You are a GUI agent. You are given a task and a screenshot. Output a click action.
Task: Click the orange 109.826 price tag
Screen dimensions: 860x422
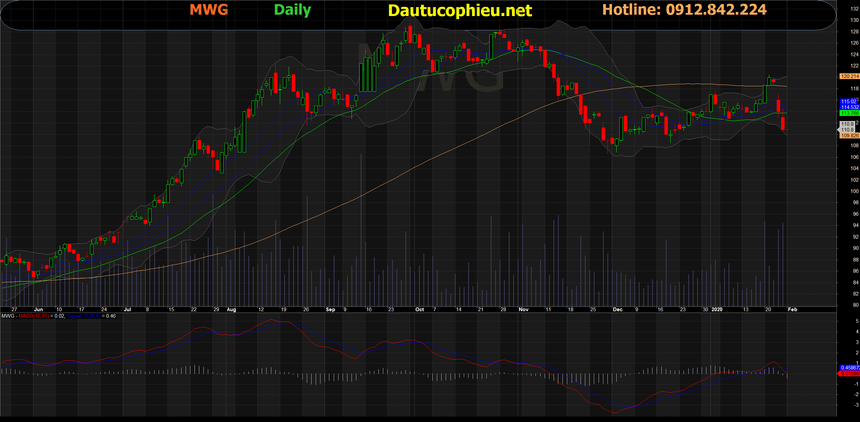point(849,136)
